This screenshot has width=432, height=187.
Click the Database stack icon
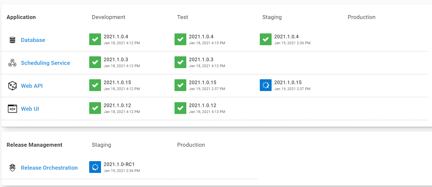tap(12, 40)
